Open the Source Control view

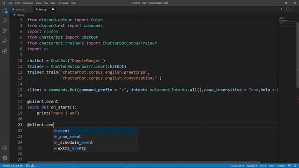tap(5, 31)
